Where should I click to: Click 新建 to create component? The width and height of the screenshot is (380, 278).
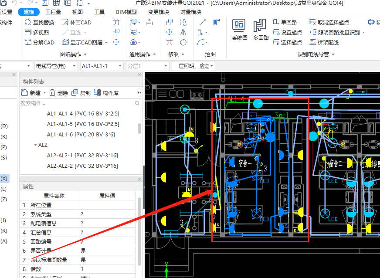coord(31,93)
